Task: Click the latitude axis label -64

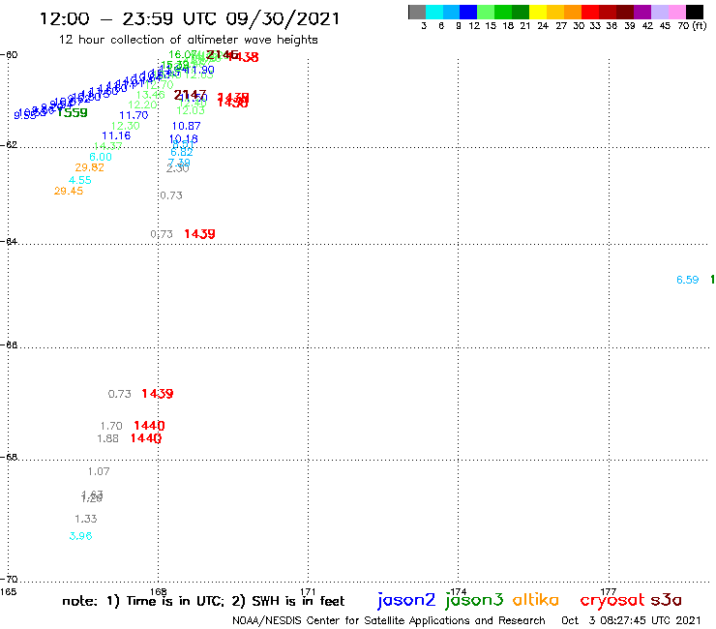Action: tap(9, 241)
